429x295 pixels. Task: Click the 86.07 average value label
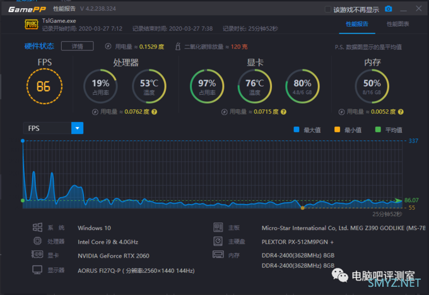411,200
